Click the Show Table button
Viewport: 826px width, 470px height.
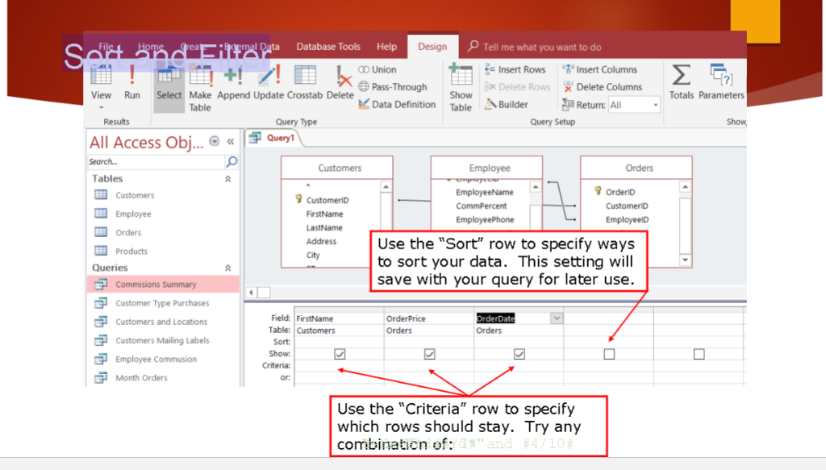click(x=461, y=88)
